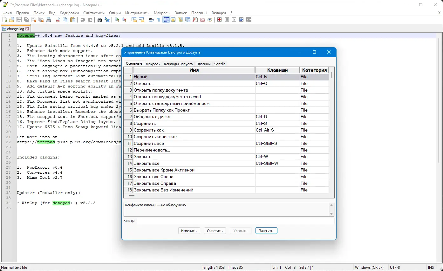Open the Кодировки menu
This screenshot has height=271, width=443.
[69, 13]
